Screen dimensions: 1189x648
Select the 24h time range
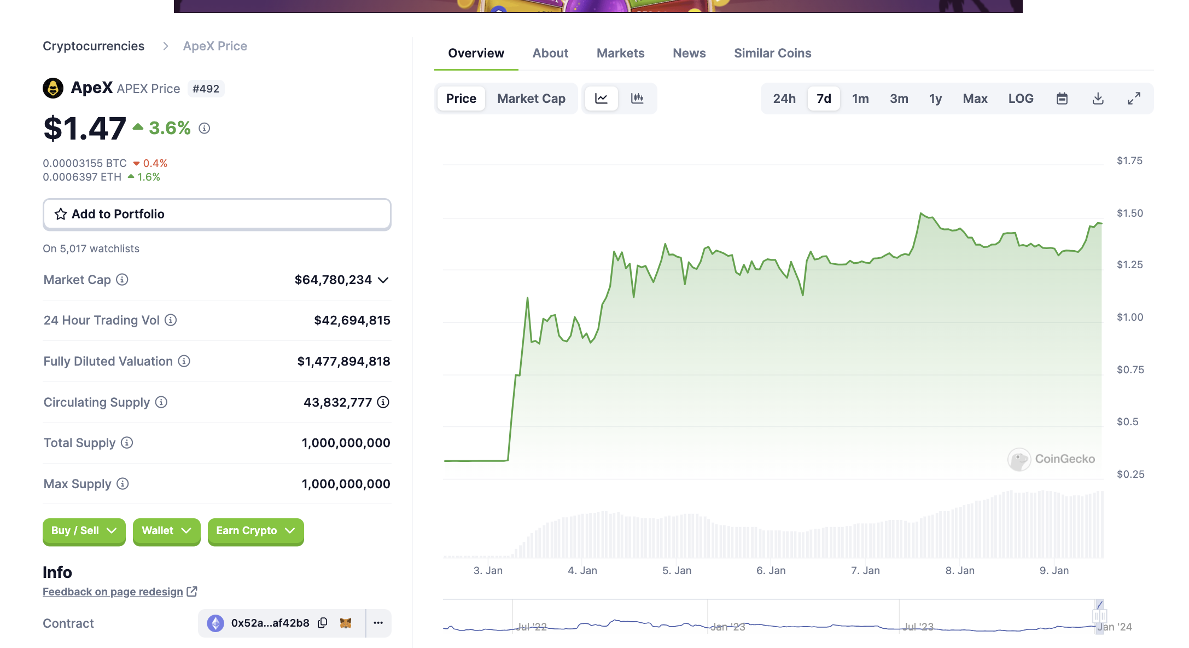pos(784,99)
